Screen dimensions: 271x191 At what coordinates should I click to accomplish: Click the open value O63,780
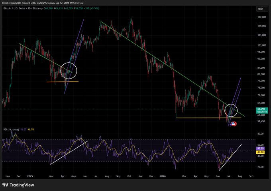(x=48, y=8)
